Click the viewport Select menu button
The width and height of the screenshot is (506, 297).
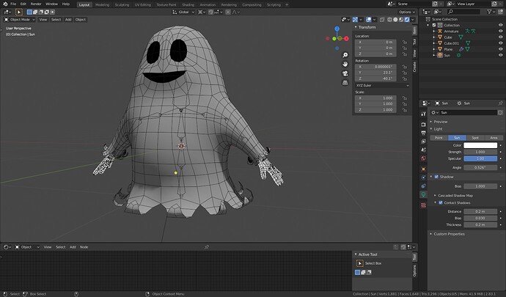56,20
